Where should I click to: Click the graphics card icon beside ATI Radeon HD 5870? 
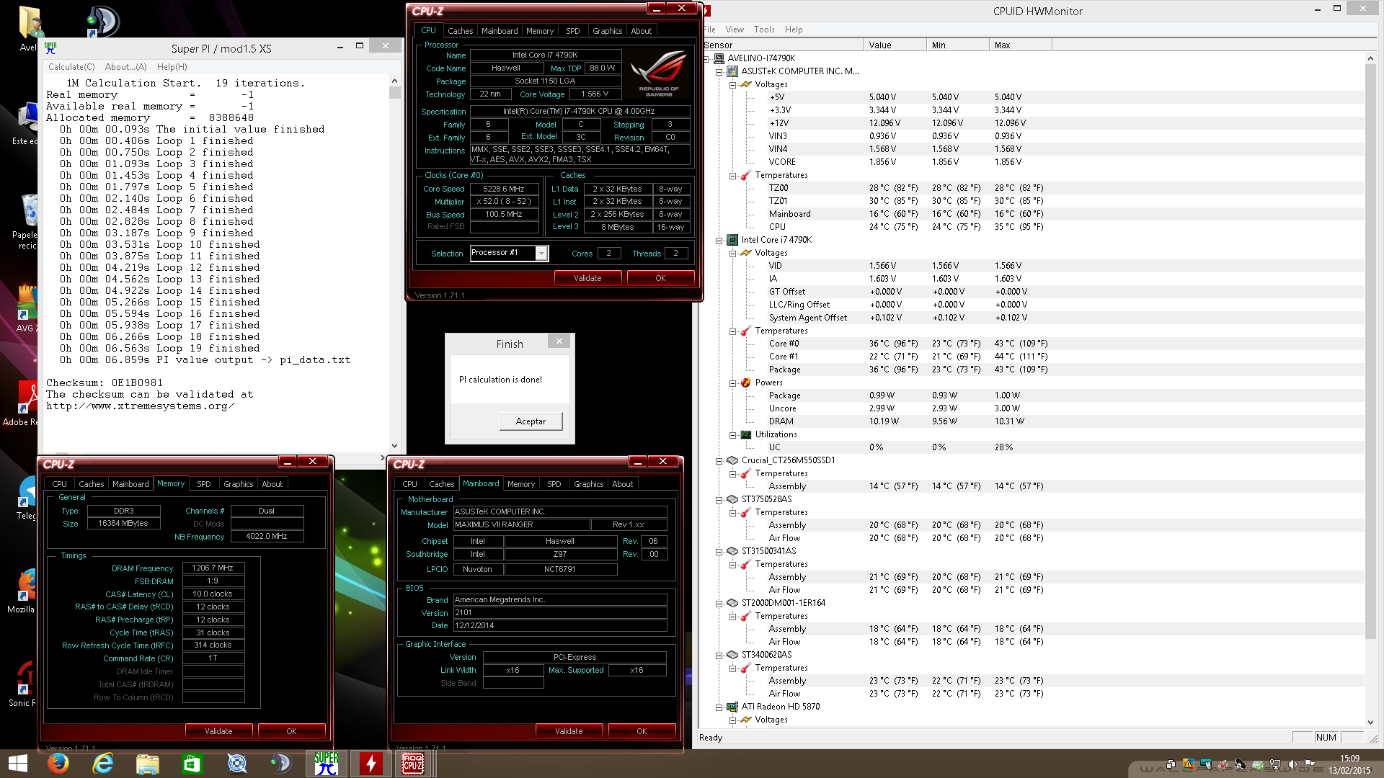click(x=732, y=707)
